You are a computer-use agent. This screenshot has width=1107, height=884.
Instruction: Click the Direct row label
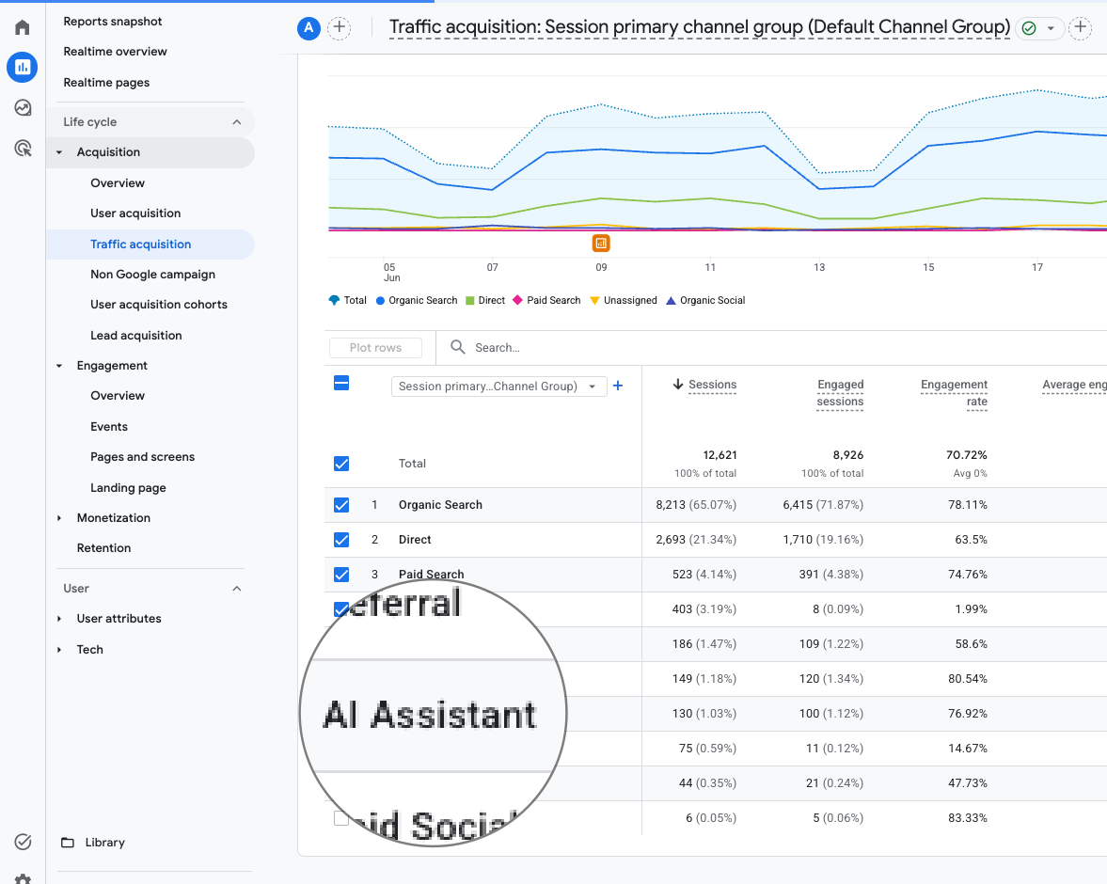tap(415, 540)
